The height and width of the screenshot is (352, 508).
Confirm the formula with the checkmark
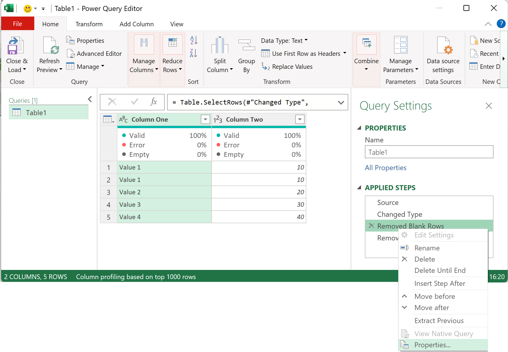tap(135, 102)
